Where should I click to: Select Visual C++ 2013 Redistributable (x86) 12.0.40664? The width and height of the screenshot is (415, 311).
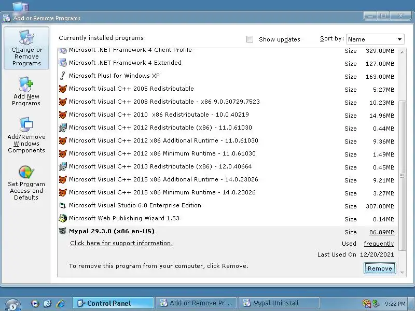pos(228,166)
